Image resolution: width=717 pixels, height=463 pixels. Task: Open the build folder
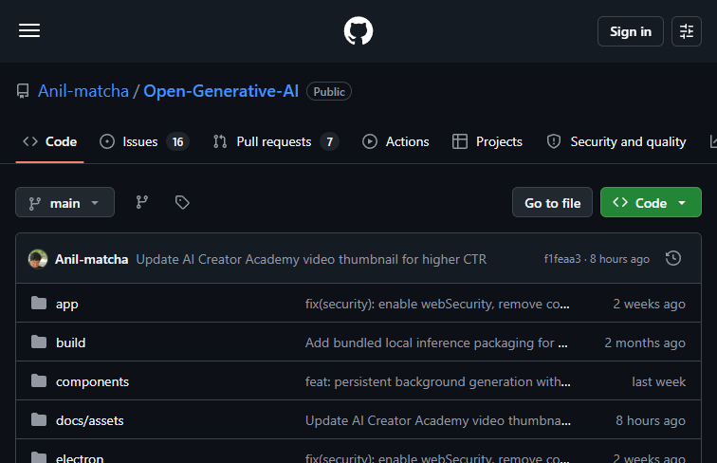pos(70,343)
